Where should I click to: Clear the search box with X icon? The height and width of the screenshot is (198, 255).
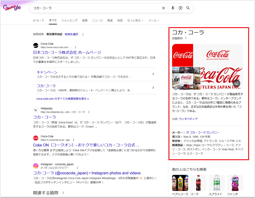(164, 8)
